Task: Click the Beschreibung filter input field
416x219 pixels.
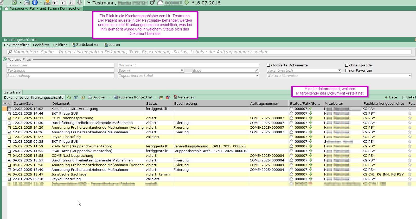Action: [x=60, y=76]
